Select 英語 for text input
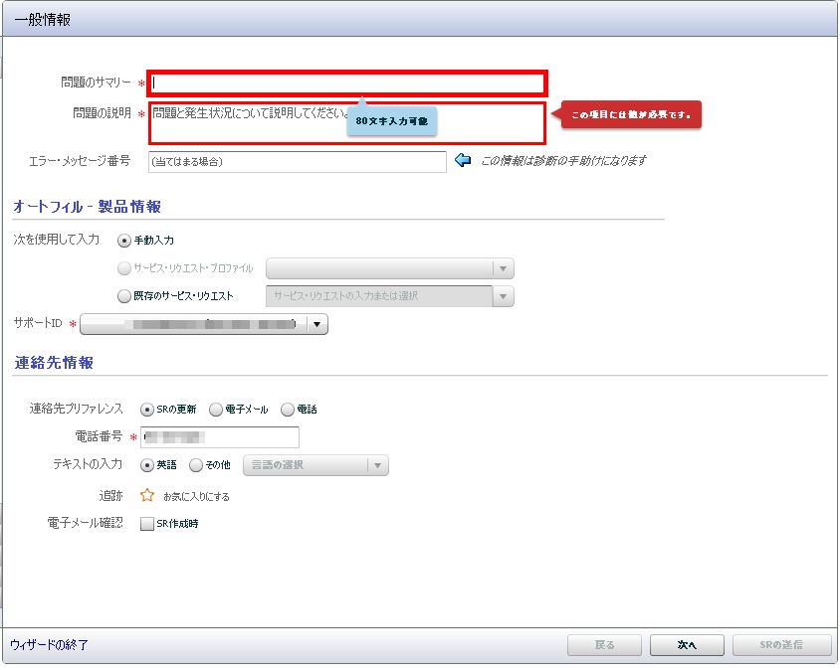 [x=147, y=465]
